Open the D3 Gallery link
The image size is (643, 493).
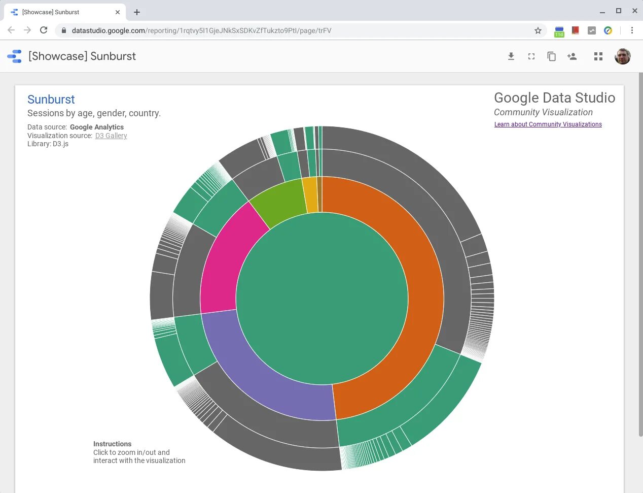coord(111,136)
